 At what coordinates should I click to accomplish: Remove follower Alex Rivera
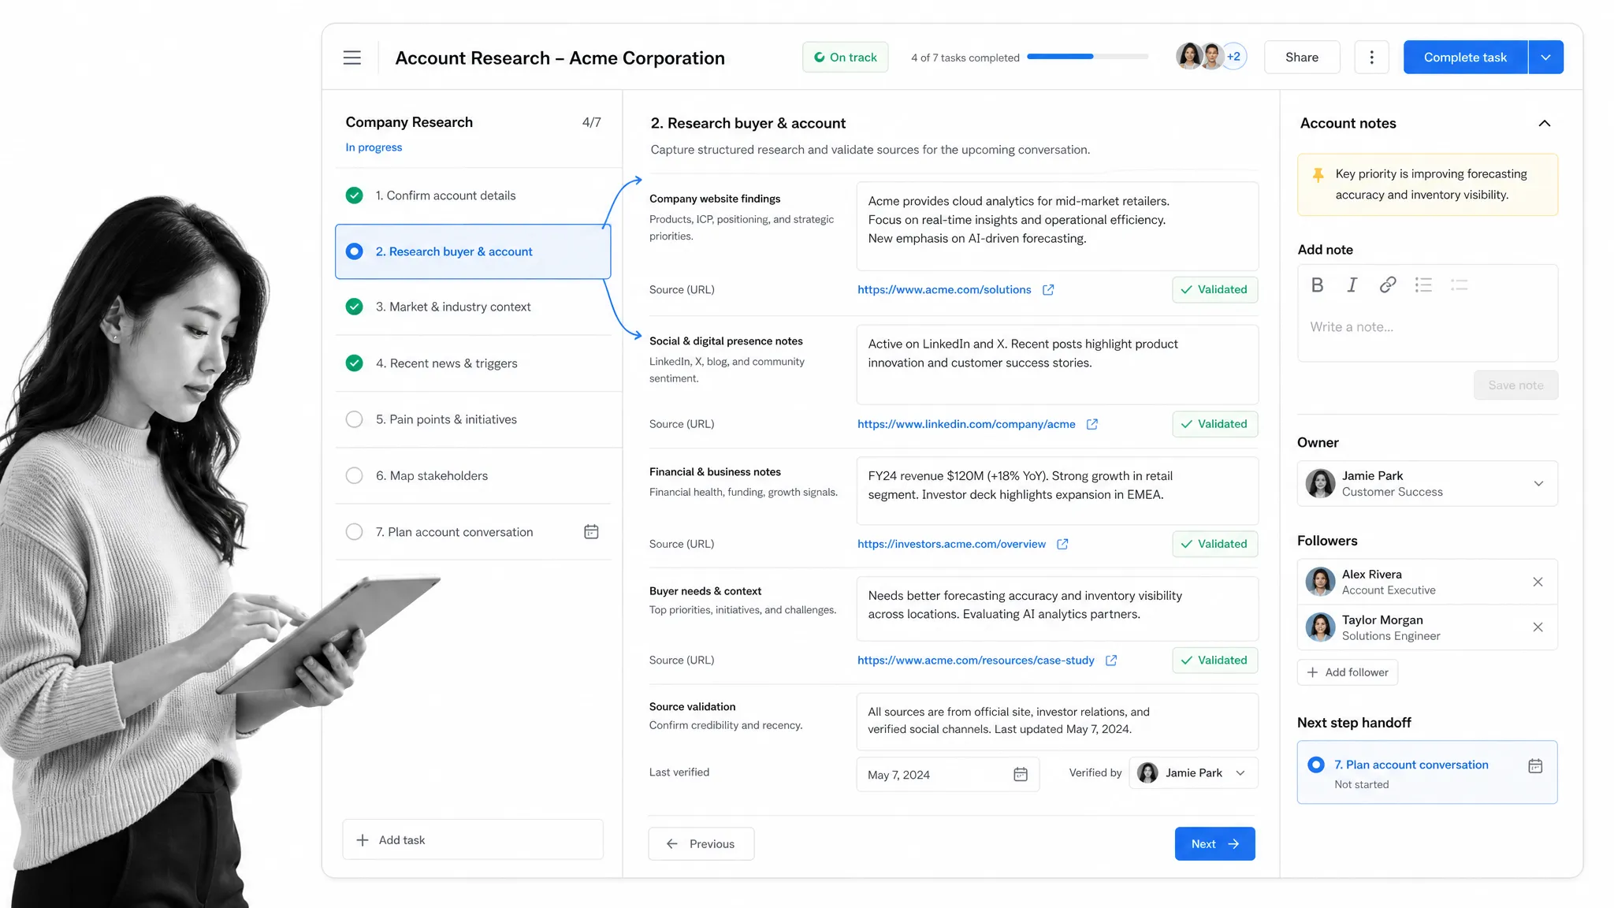pos(1538,582)
